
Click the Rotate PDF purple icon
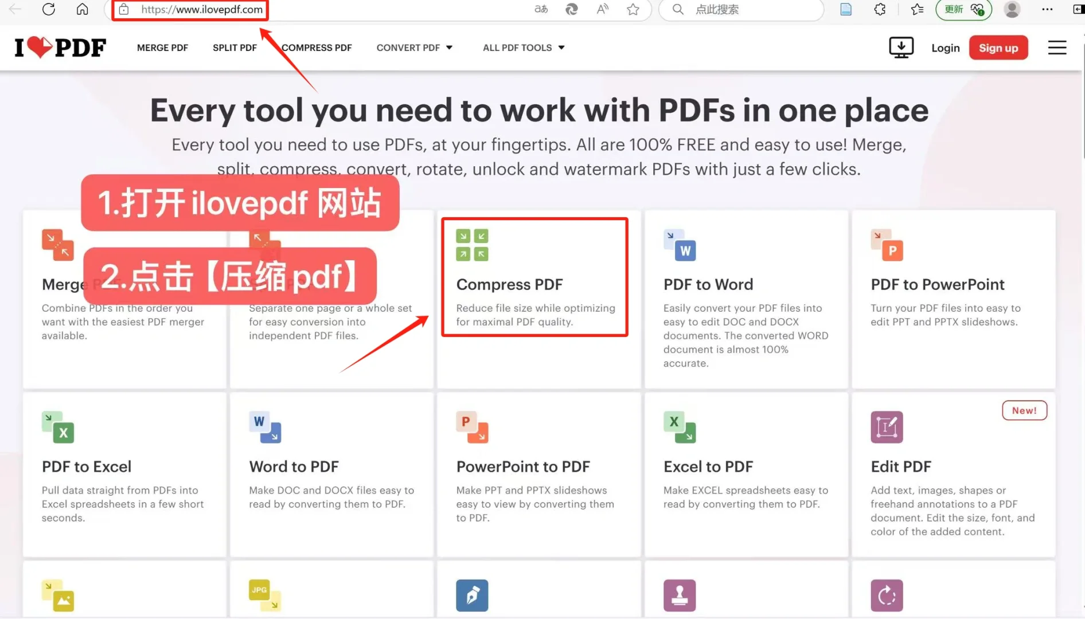[887, 596]
